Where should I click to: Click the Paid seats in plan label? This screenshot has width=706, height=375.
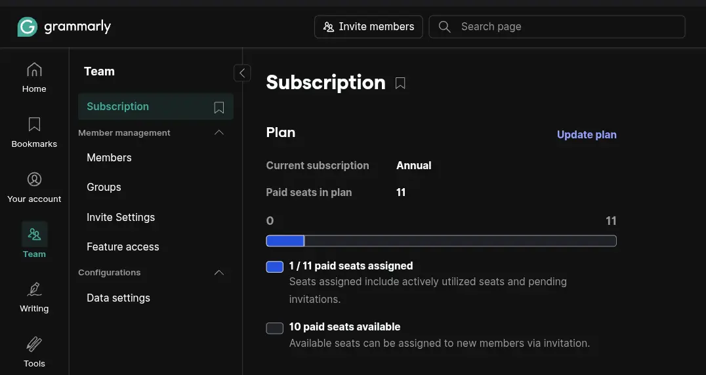coord(309,193)
